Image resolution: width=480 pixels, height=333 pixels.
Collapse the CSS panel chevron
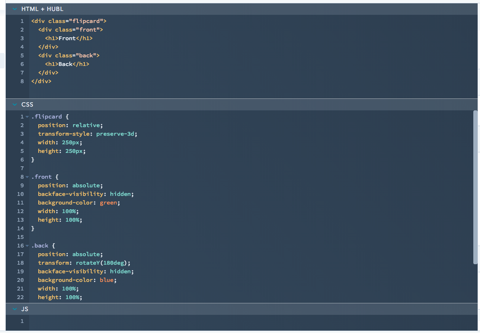pyautogui.click(x=15, y=105)
